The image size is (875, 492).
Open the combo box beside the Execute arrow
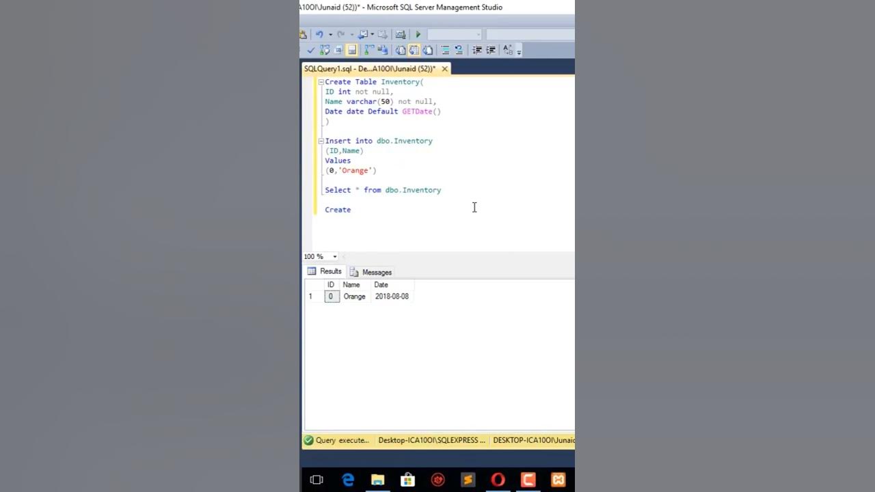455,34
